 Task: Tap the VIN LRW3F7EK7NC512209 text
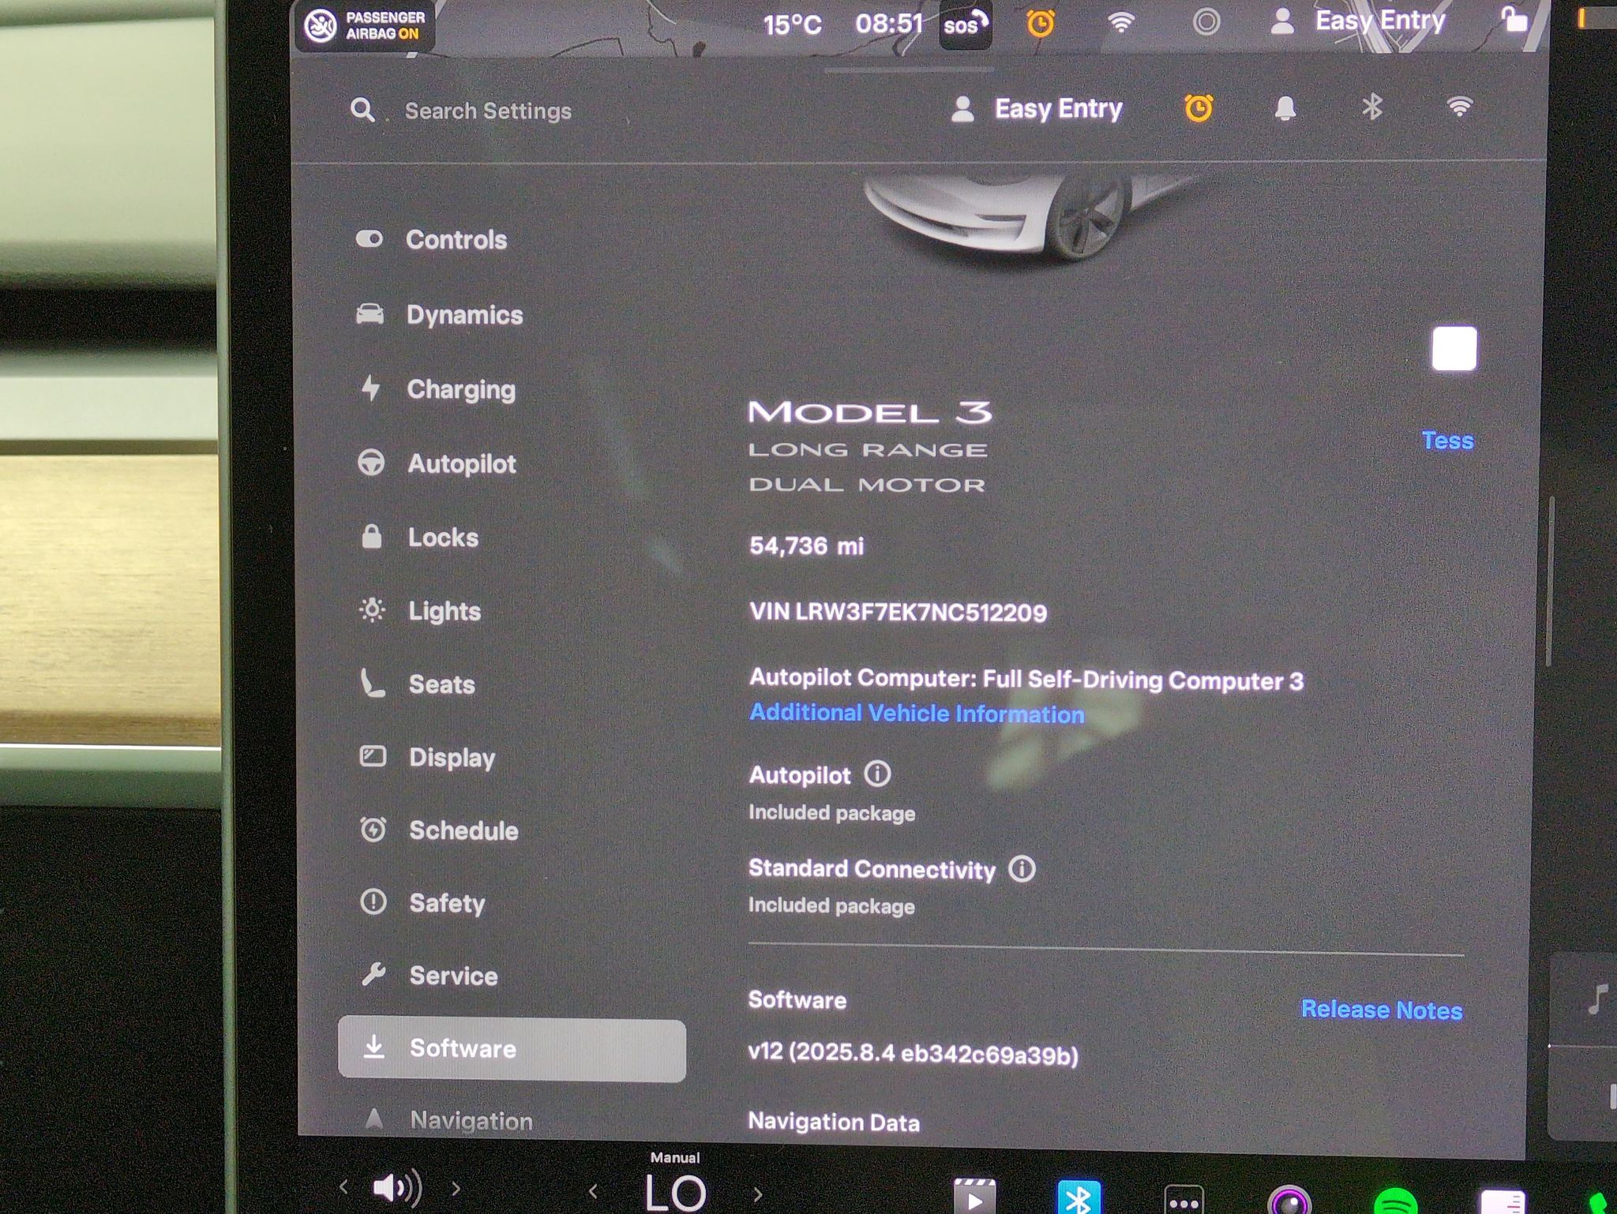click(x=899, y=613)
